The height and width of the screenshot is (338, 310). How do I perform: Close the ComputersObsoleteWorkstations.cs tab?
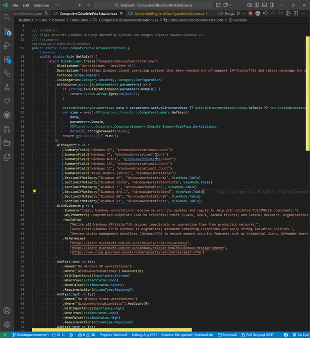coord(122,13)
